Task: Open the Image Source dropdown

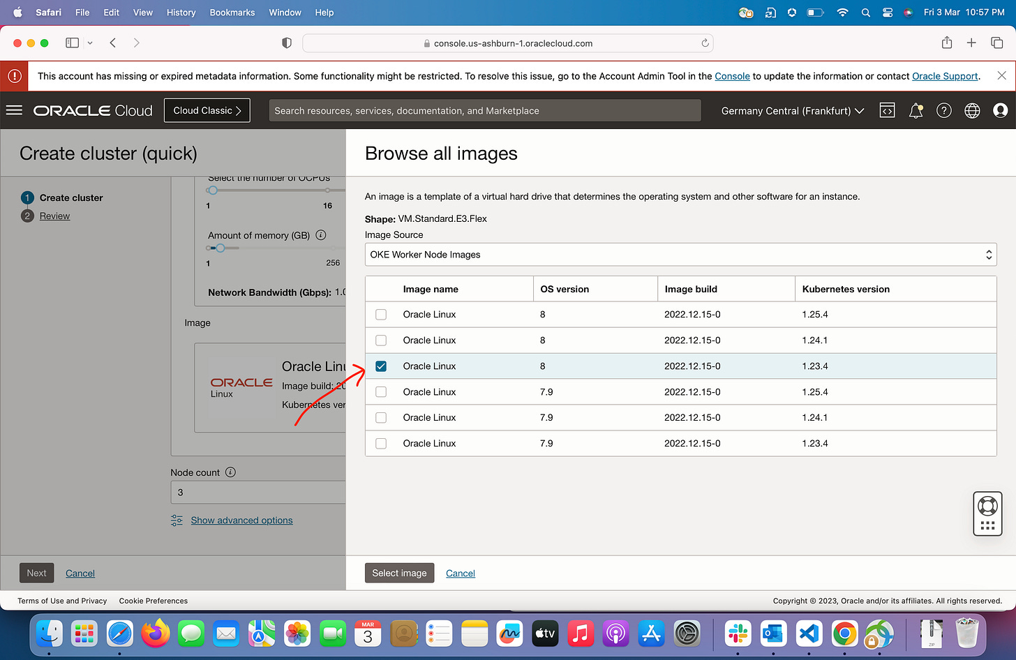Action: [x=680, y=255]
